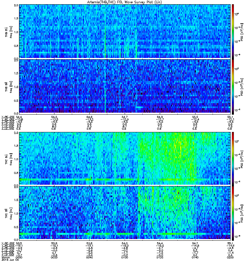Click the '1.5' frequency tick of the THB B-parallel panel
The width and height of the screenshot is (246, 262).
click(16, 73)
